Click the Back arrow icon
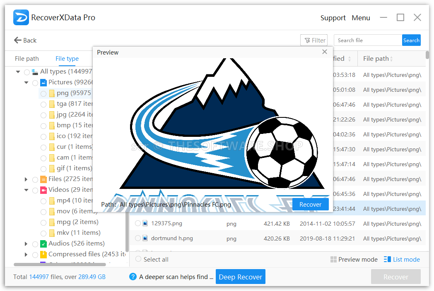 18,41
